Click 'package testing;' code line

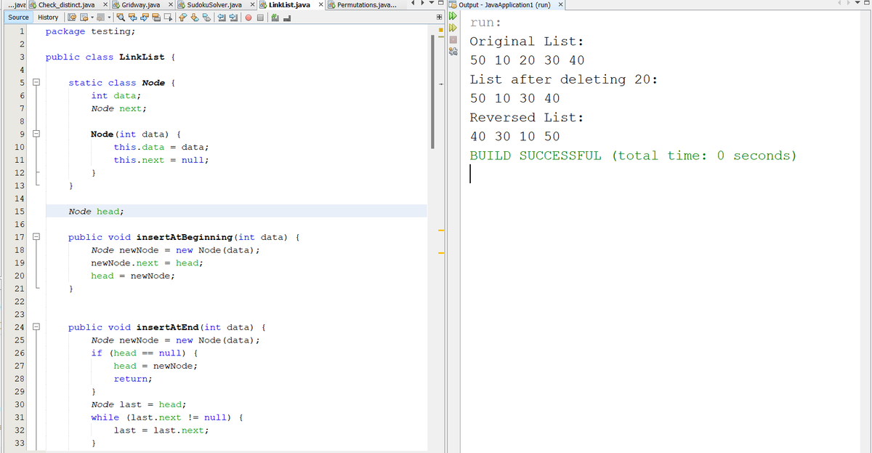[x=90, y=31]
